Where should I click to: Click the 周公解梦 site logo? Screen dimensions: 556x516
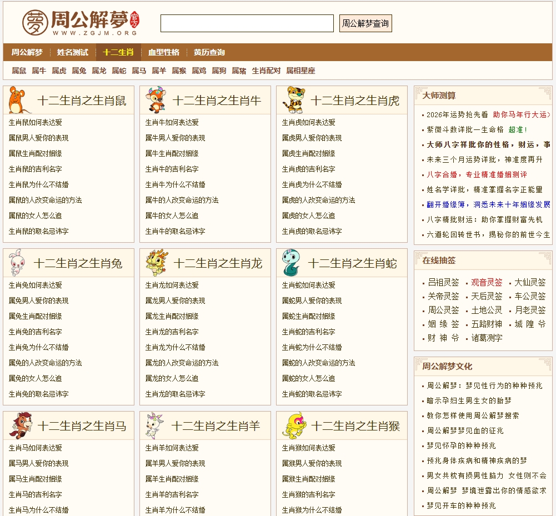tap(78, 23)
